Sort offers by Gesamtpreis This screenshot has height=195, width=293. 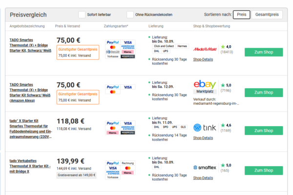pos(267,15)
